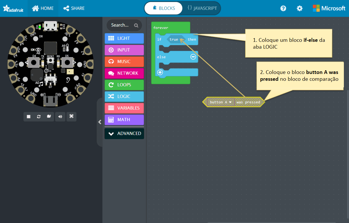Click the Adafruit logo

13,9
